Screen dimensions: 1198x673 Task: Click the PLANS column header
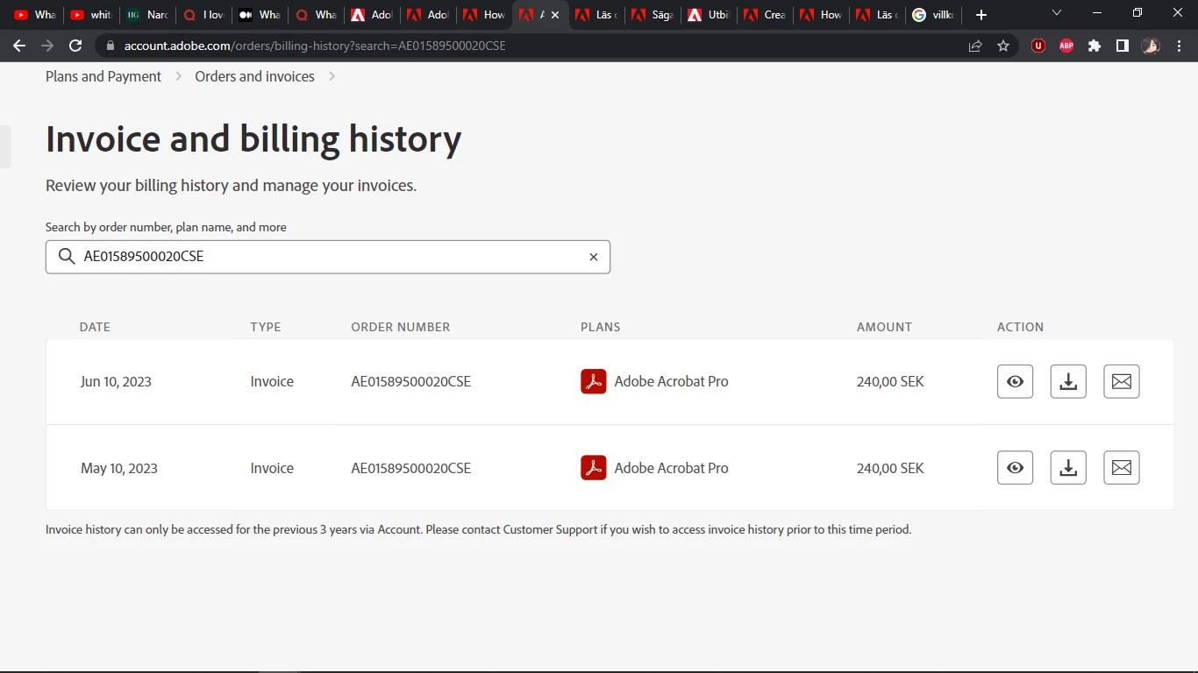click(x=600, y=327)
